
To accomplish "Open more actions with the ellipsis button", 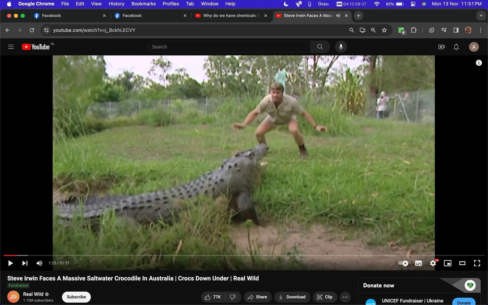I will [345, 297].
